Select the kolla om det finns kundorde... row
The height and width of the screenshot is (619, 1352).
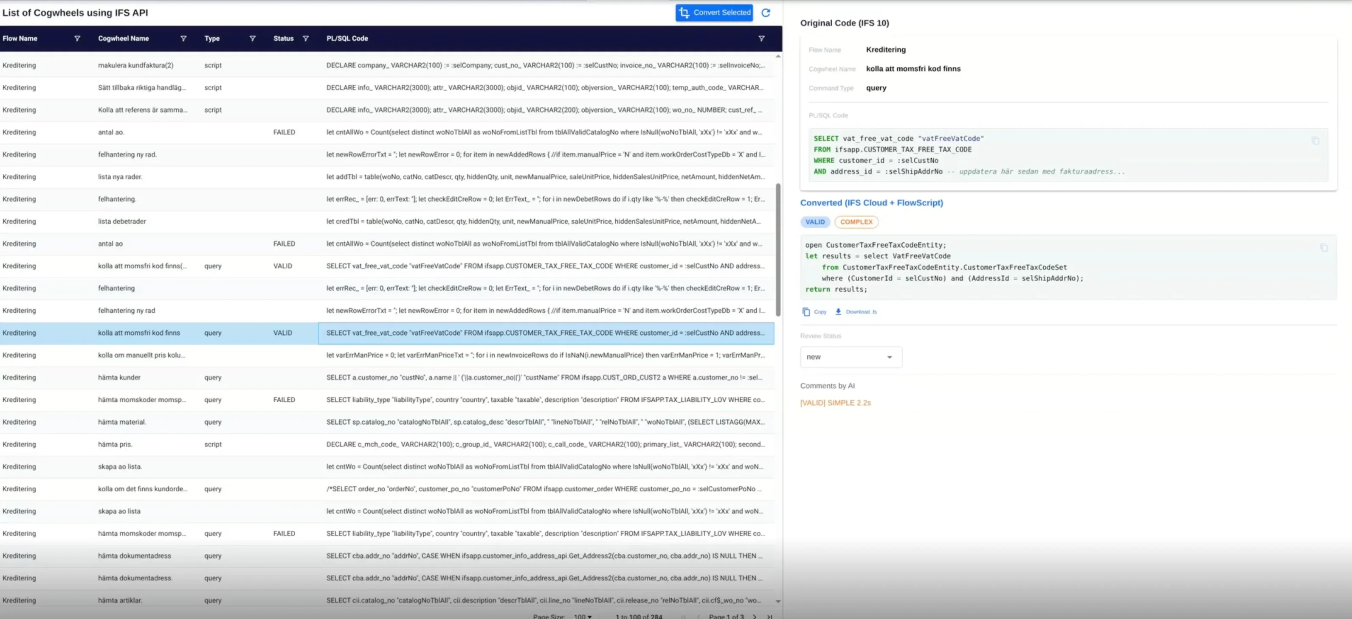point(387,489)
